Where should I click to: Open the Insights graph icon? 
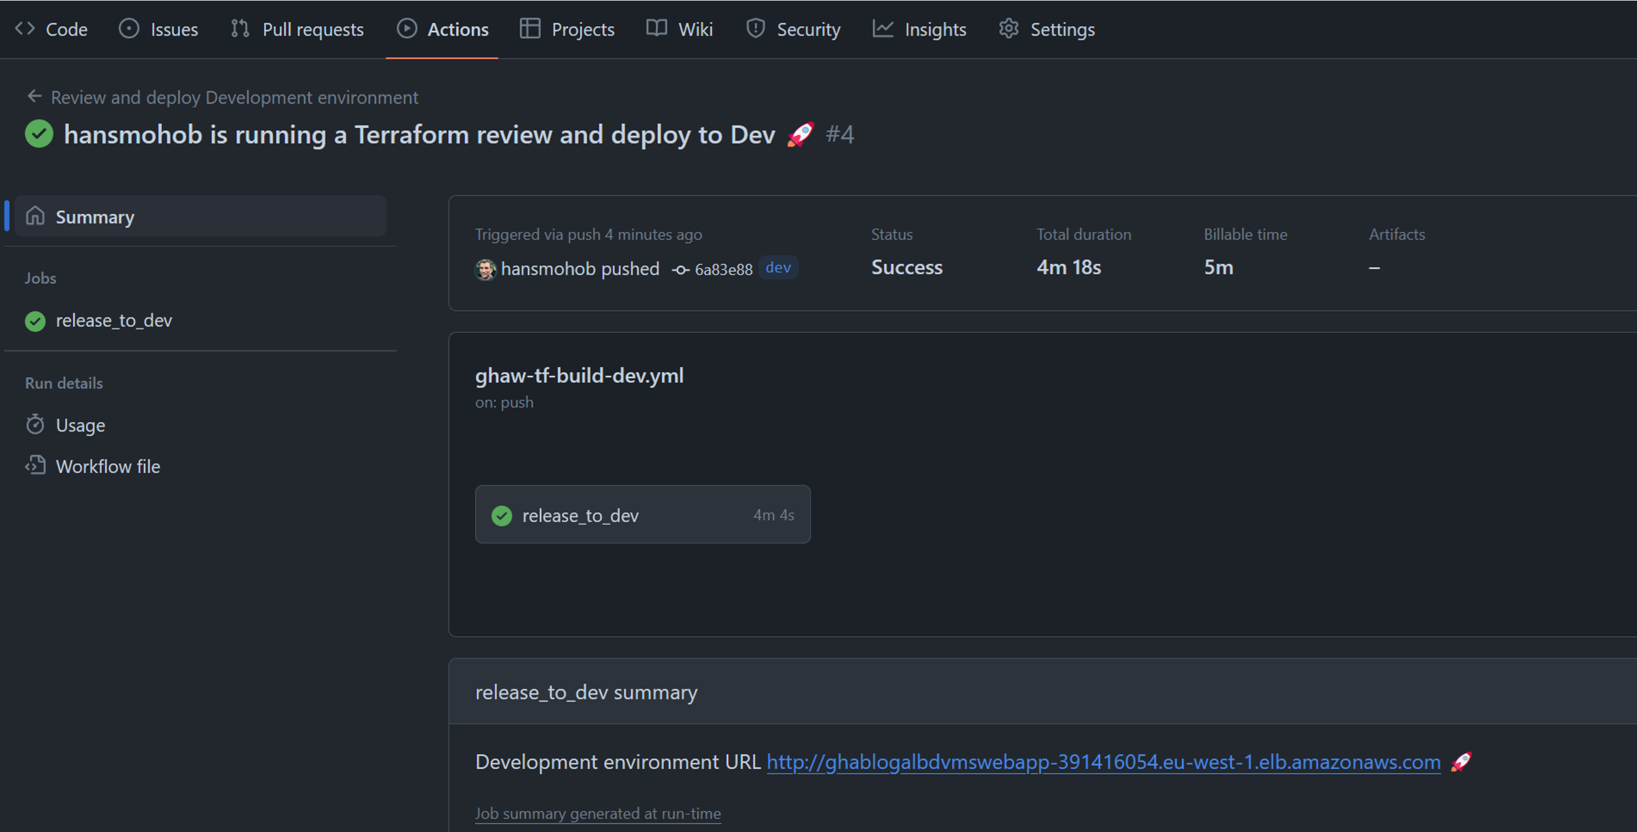pyautogui.click(x=883, y=29)
